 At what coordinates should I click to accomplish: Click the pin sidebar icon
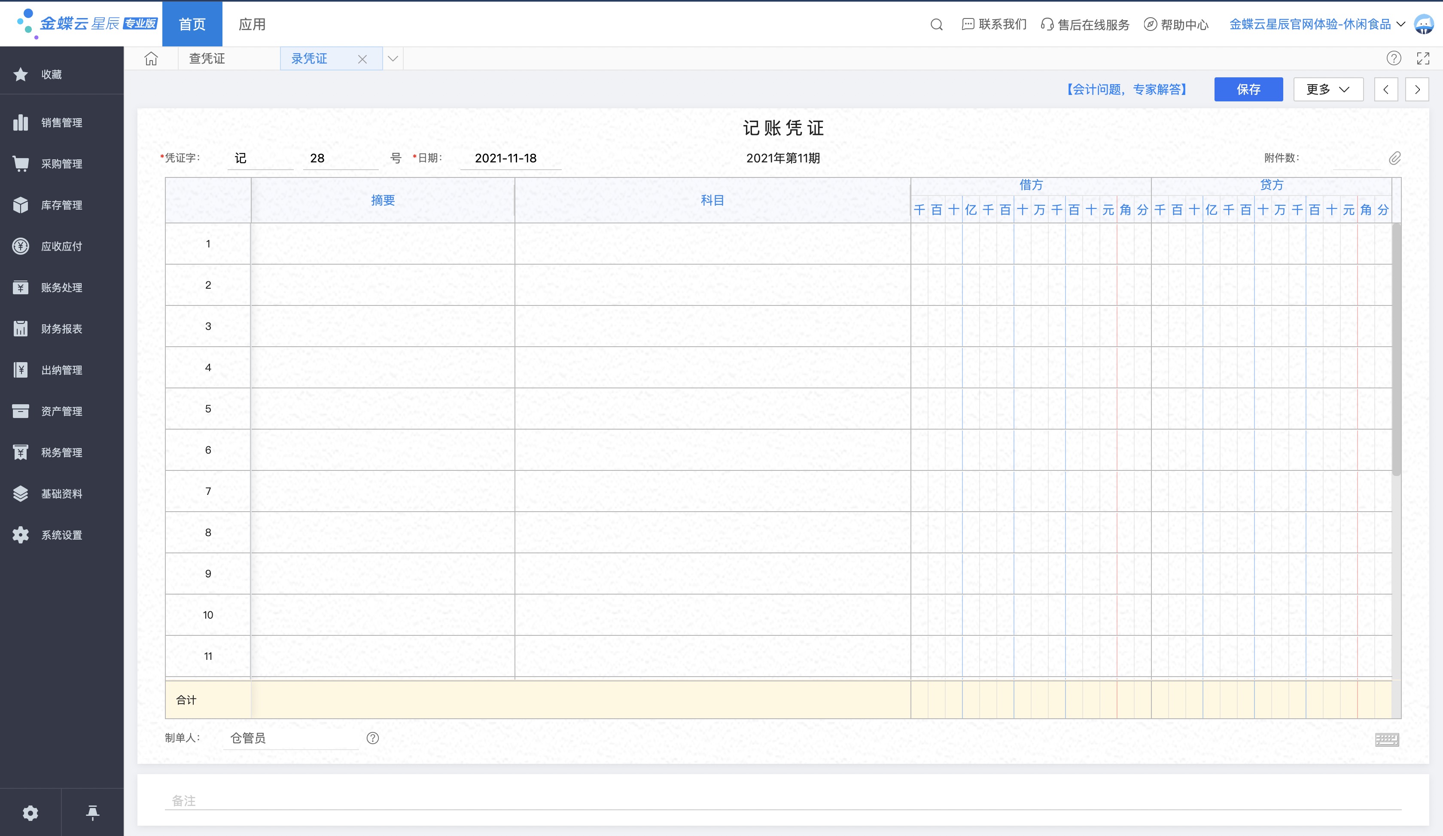click(x=92, y=812)
